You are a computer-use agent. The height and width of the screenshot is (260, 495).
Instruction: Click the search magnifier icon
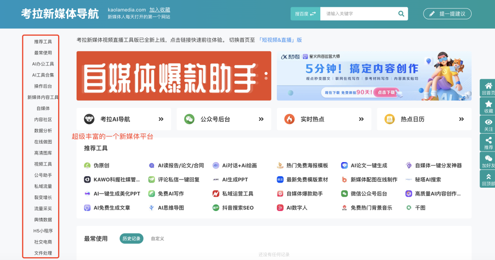click(x=401, y=14)
